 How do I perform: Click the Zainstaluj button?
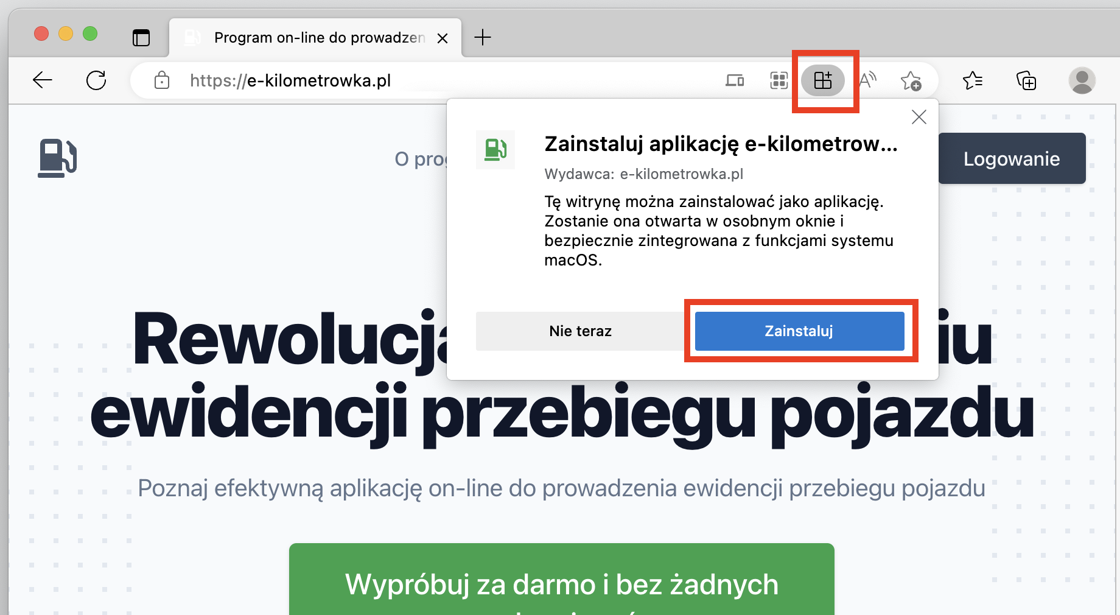[799, 331]
